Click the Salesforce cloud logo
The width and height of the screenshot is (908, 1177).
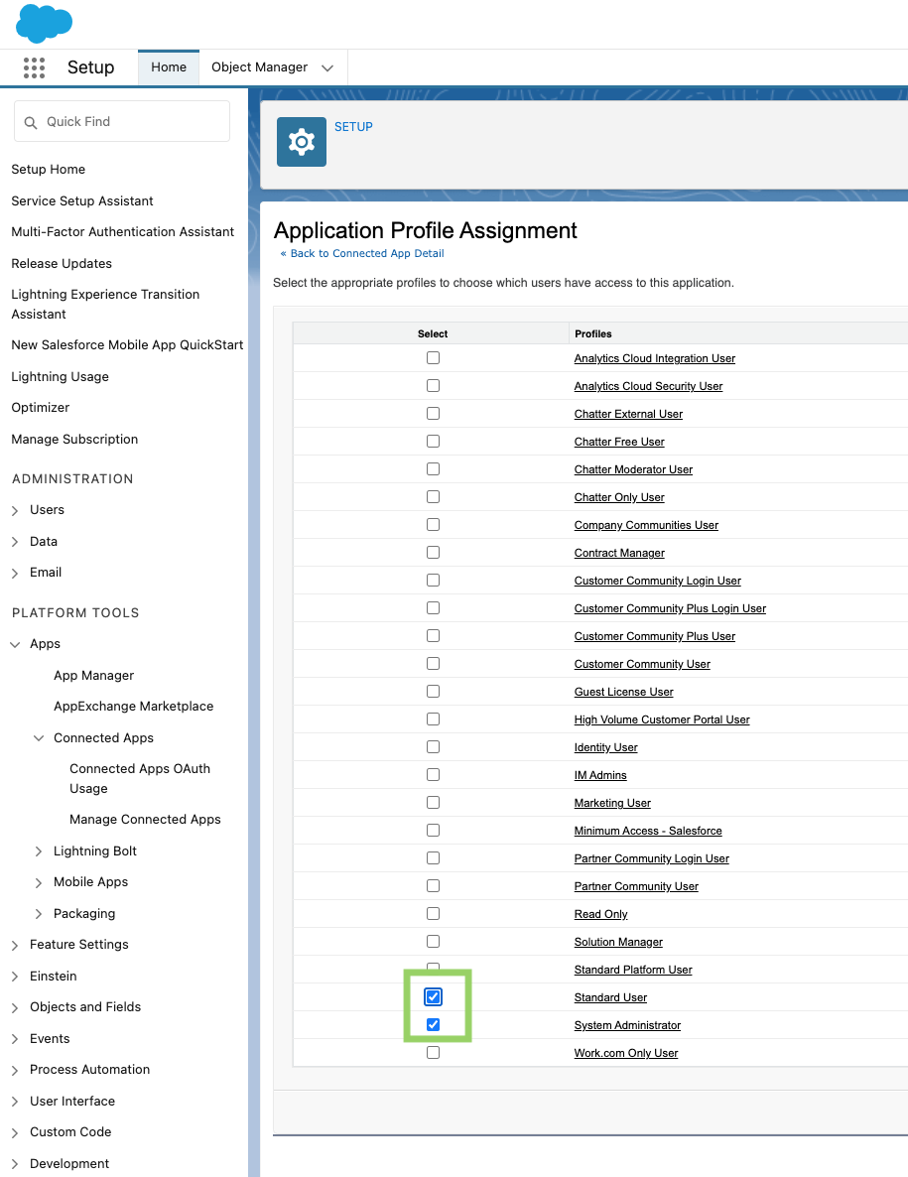coord(45,23)
